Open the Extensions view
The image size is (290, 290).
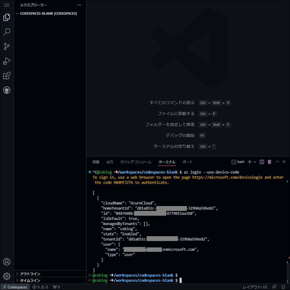coord(7,76)
